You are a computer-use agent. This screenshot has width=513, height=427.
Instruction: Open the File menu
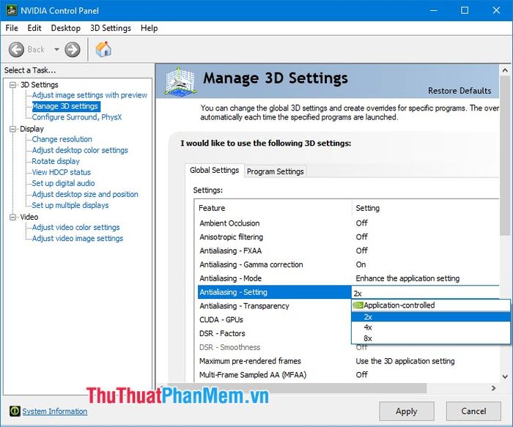tap(12, 28)
